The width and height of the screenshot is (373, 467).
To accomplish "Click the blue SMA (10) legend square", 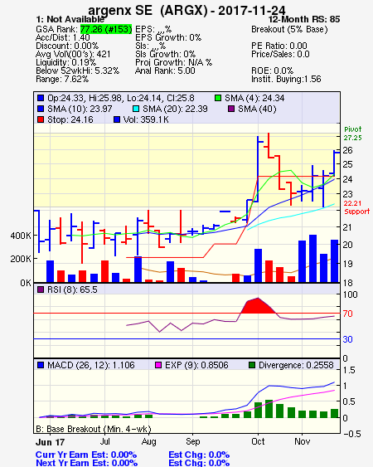I will click(41, 109).
